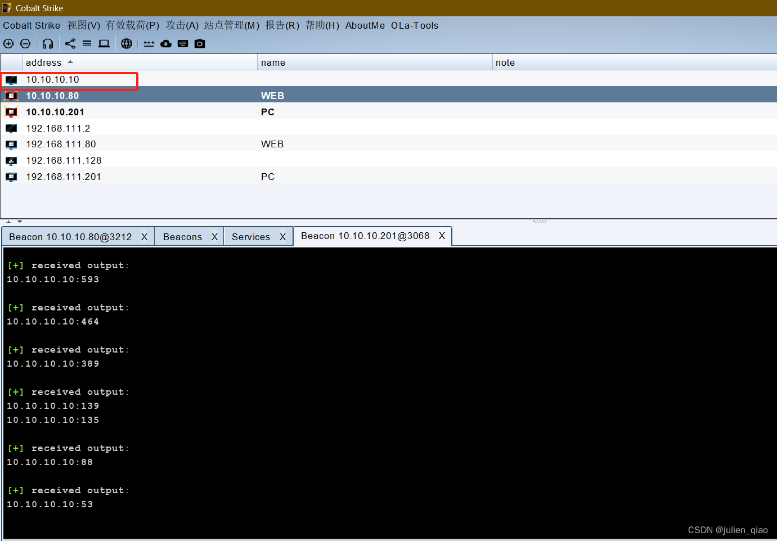
Task: Close the Services tab
Action: point(283,237)
